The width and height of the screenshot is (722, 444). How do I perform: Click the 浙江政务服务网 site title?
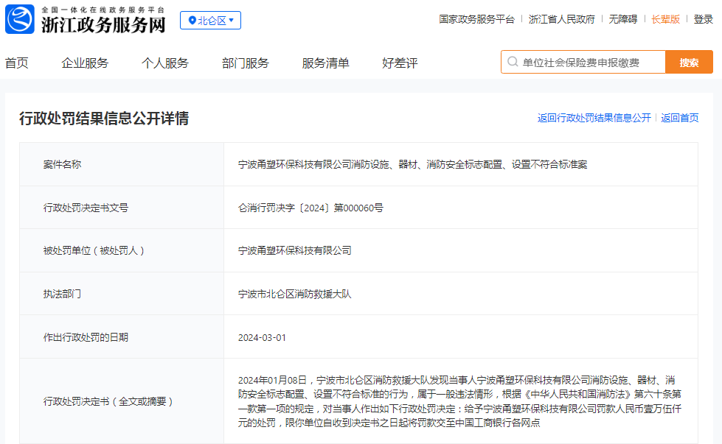pos(103,25)
